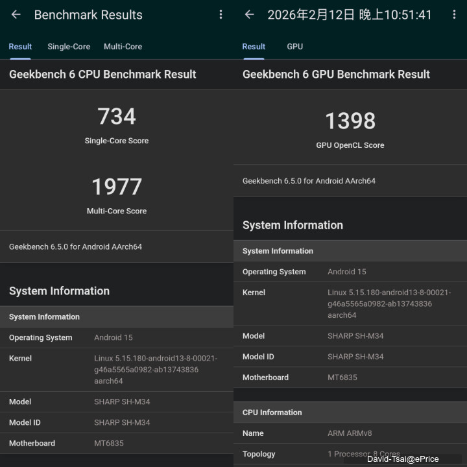
Task: Tap the Operating System row in the CPU result
Action: [x=117, y=337]
